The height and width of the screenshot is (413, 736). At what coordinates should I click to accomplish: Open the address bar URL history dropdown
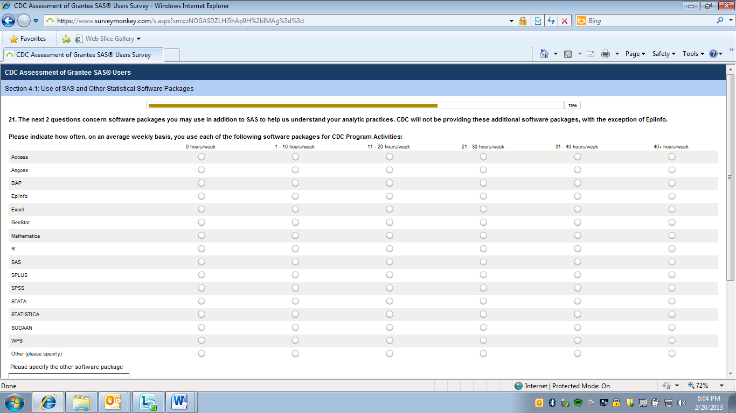pos(511,21)
